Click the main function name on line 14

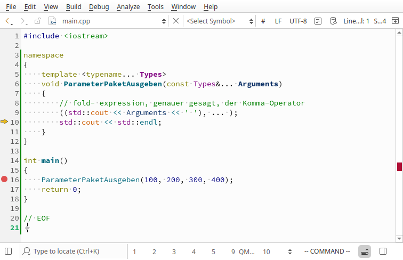click(x=50, y=161)
